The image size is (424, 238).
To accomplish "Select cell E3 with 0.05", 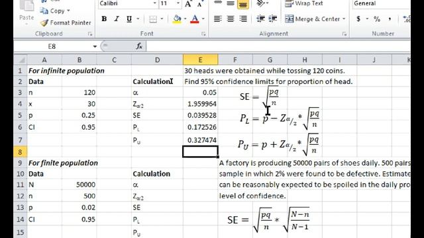I will 200,93.
